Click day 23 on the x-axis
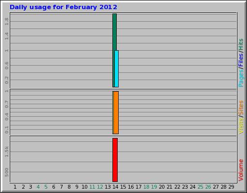The height and width of the screenshot is (193, 247). tap(185, 187)
